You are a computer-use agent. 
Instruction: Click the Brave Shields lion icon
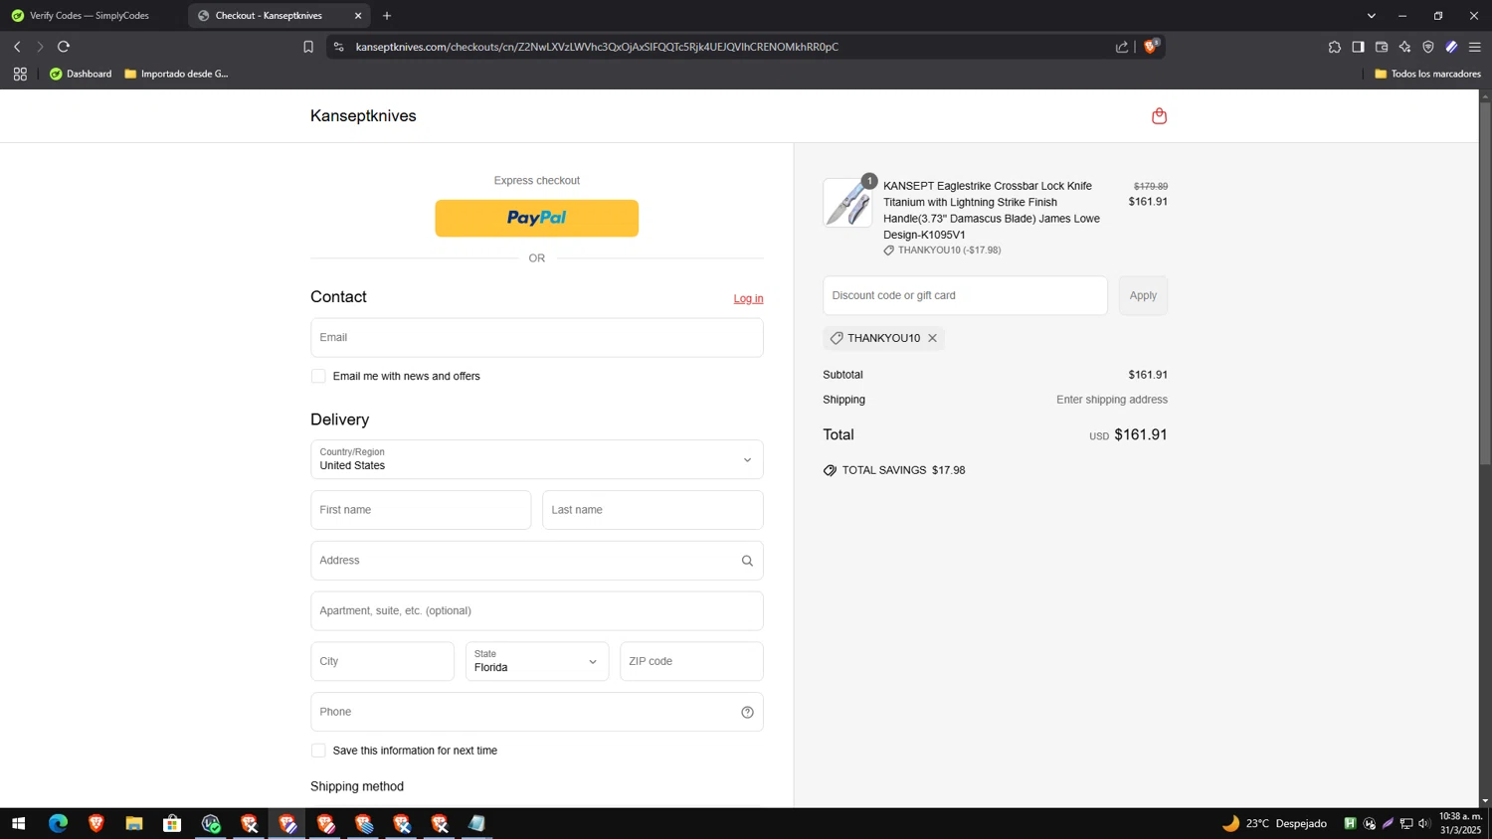(x=1151, y=47)
